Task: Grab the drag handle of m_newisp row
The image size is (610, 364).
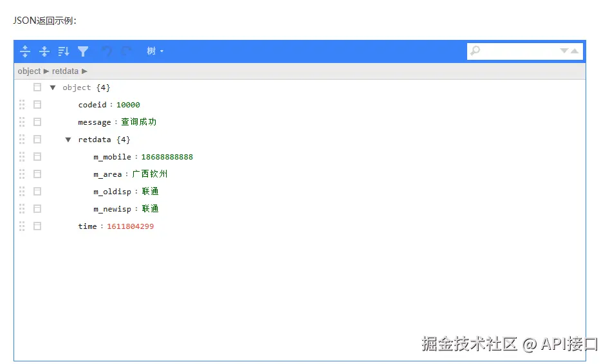Action: (22, 209)
